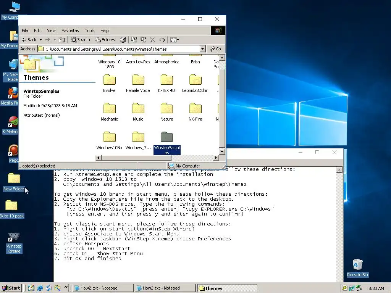Click the Windows 10 1803 folder label
The image size is (391, 293).
point(109,64)
